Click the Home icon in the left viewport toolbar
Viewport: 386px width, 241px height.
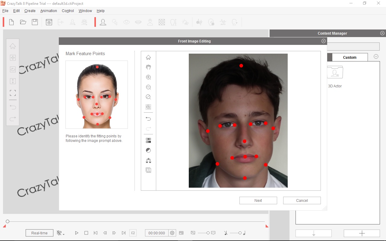point(13,46)
